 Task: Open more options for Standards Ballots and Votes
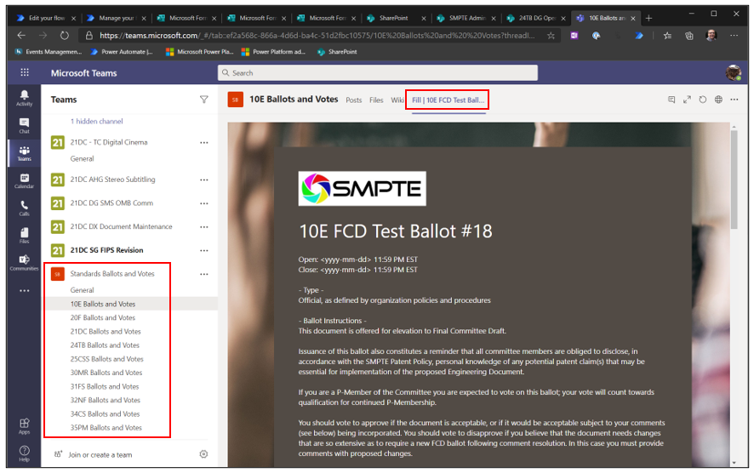(x=203, y=274)
